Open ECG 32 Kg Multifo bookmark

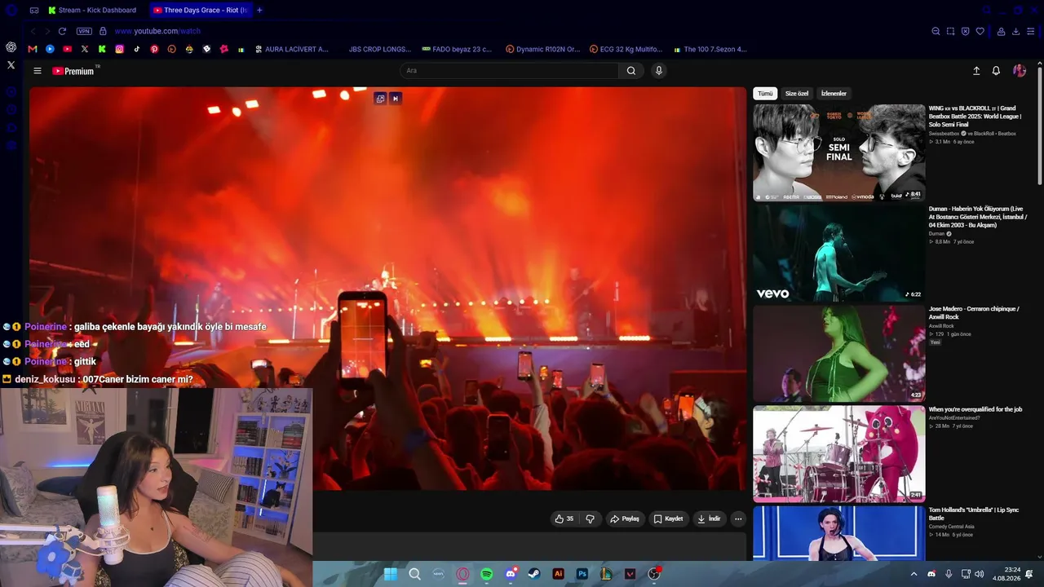[626, 49]
